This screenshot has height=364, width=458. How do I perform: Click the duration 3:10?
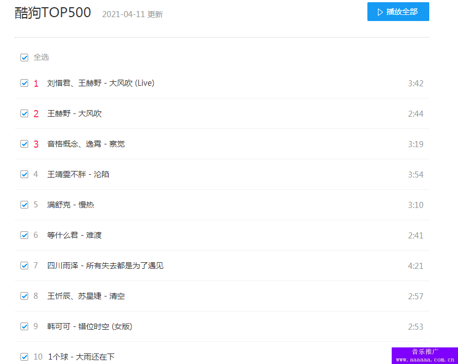pos(415,205)
